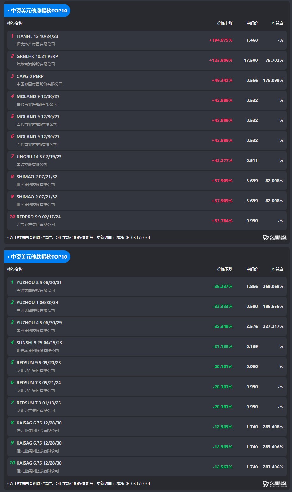Sort by the 价格下跌 column header
Image resolution: width=292 pixels, height=492 pixels.
click(225, 269)
